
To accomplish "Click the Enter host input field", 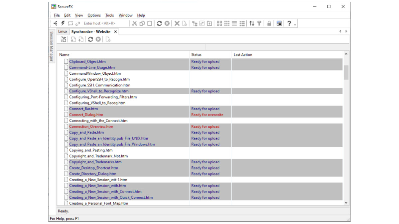I will click(x=105, y=23).
